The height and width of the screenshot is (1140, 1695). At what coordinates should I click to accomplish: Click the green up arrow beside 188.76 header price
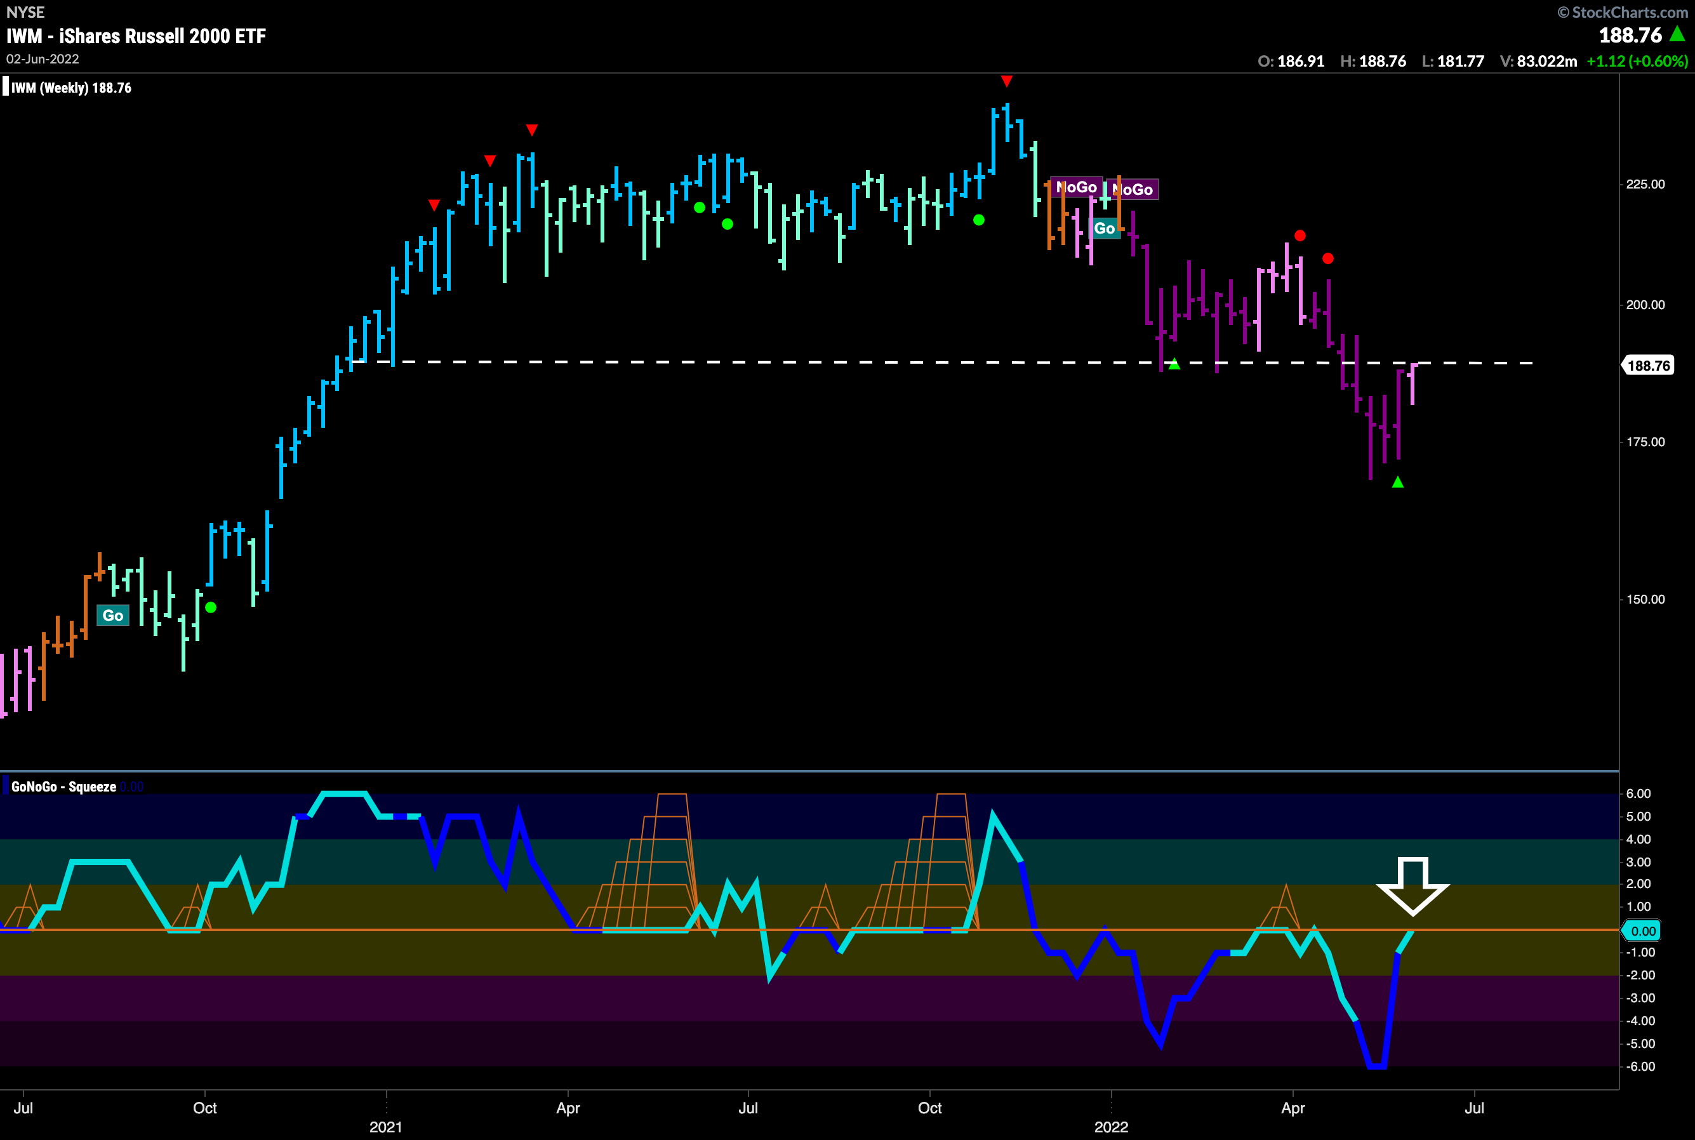1677,34
